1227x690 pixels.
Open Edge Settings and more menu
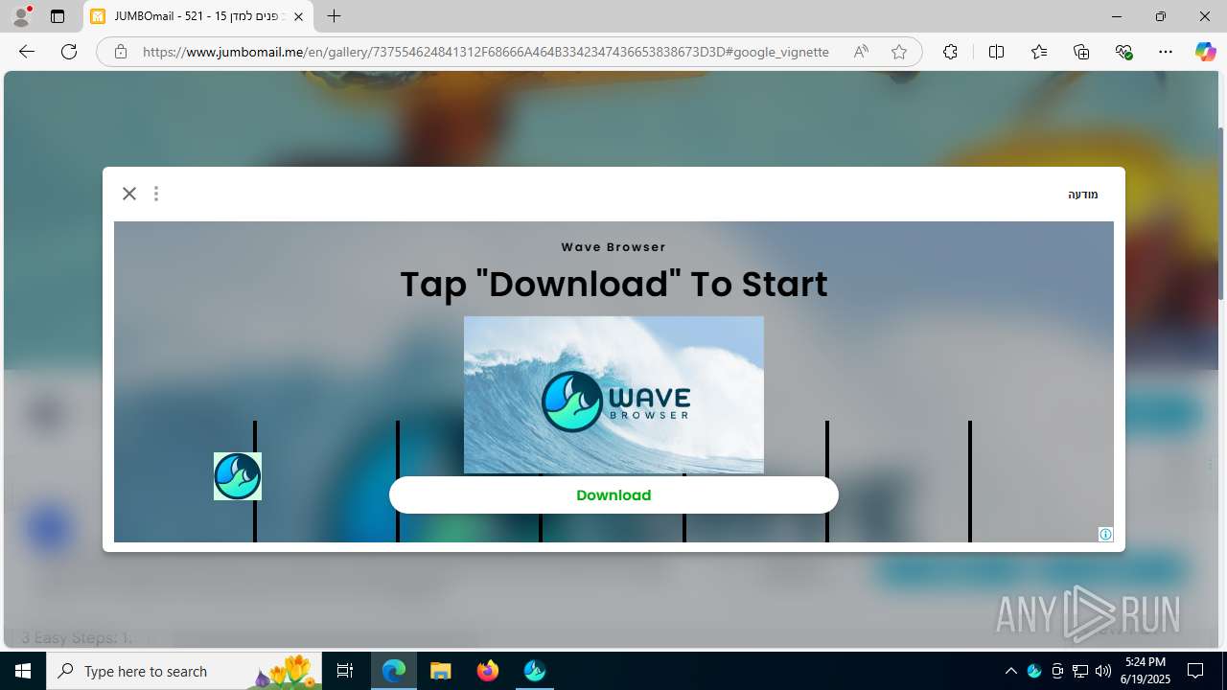point(1166,52)
